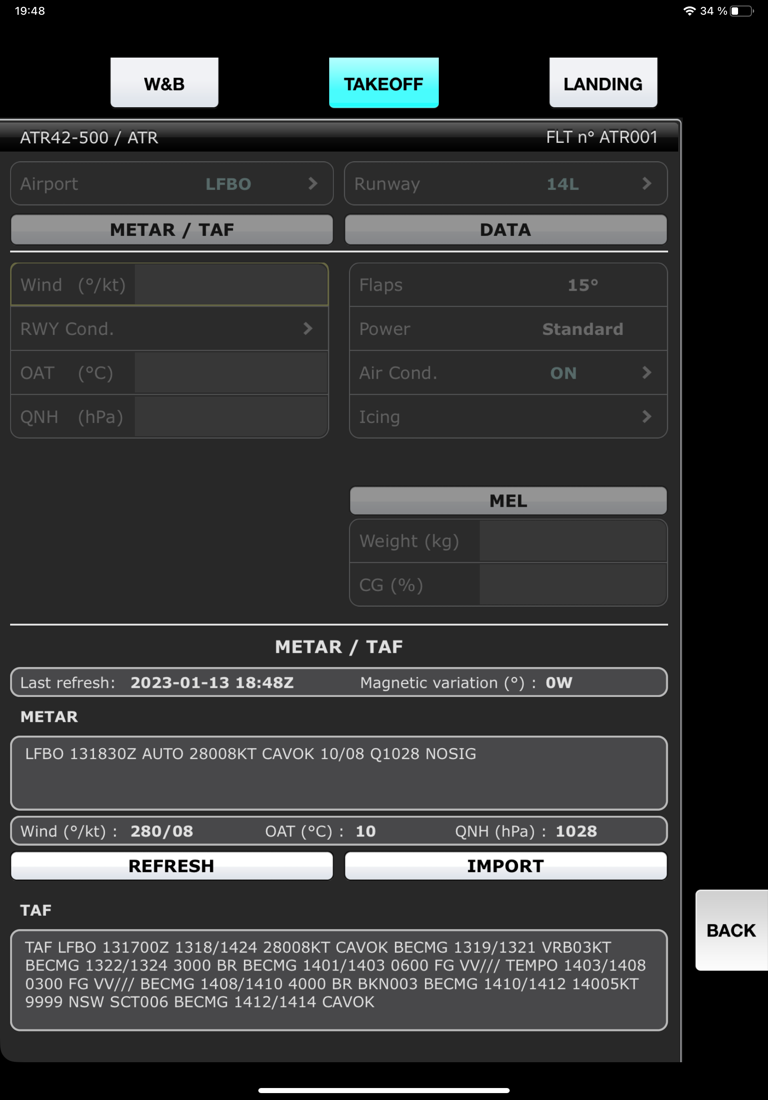Select the Power Standard row

pyautogui.click(x=508, y=328)
